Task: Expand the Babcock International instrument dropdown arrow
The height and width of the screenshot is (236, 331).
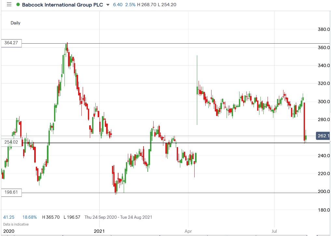Action: coord(107,5)
